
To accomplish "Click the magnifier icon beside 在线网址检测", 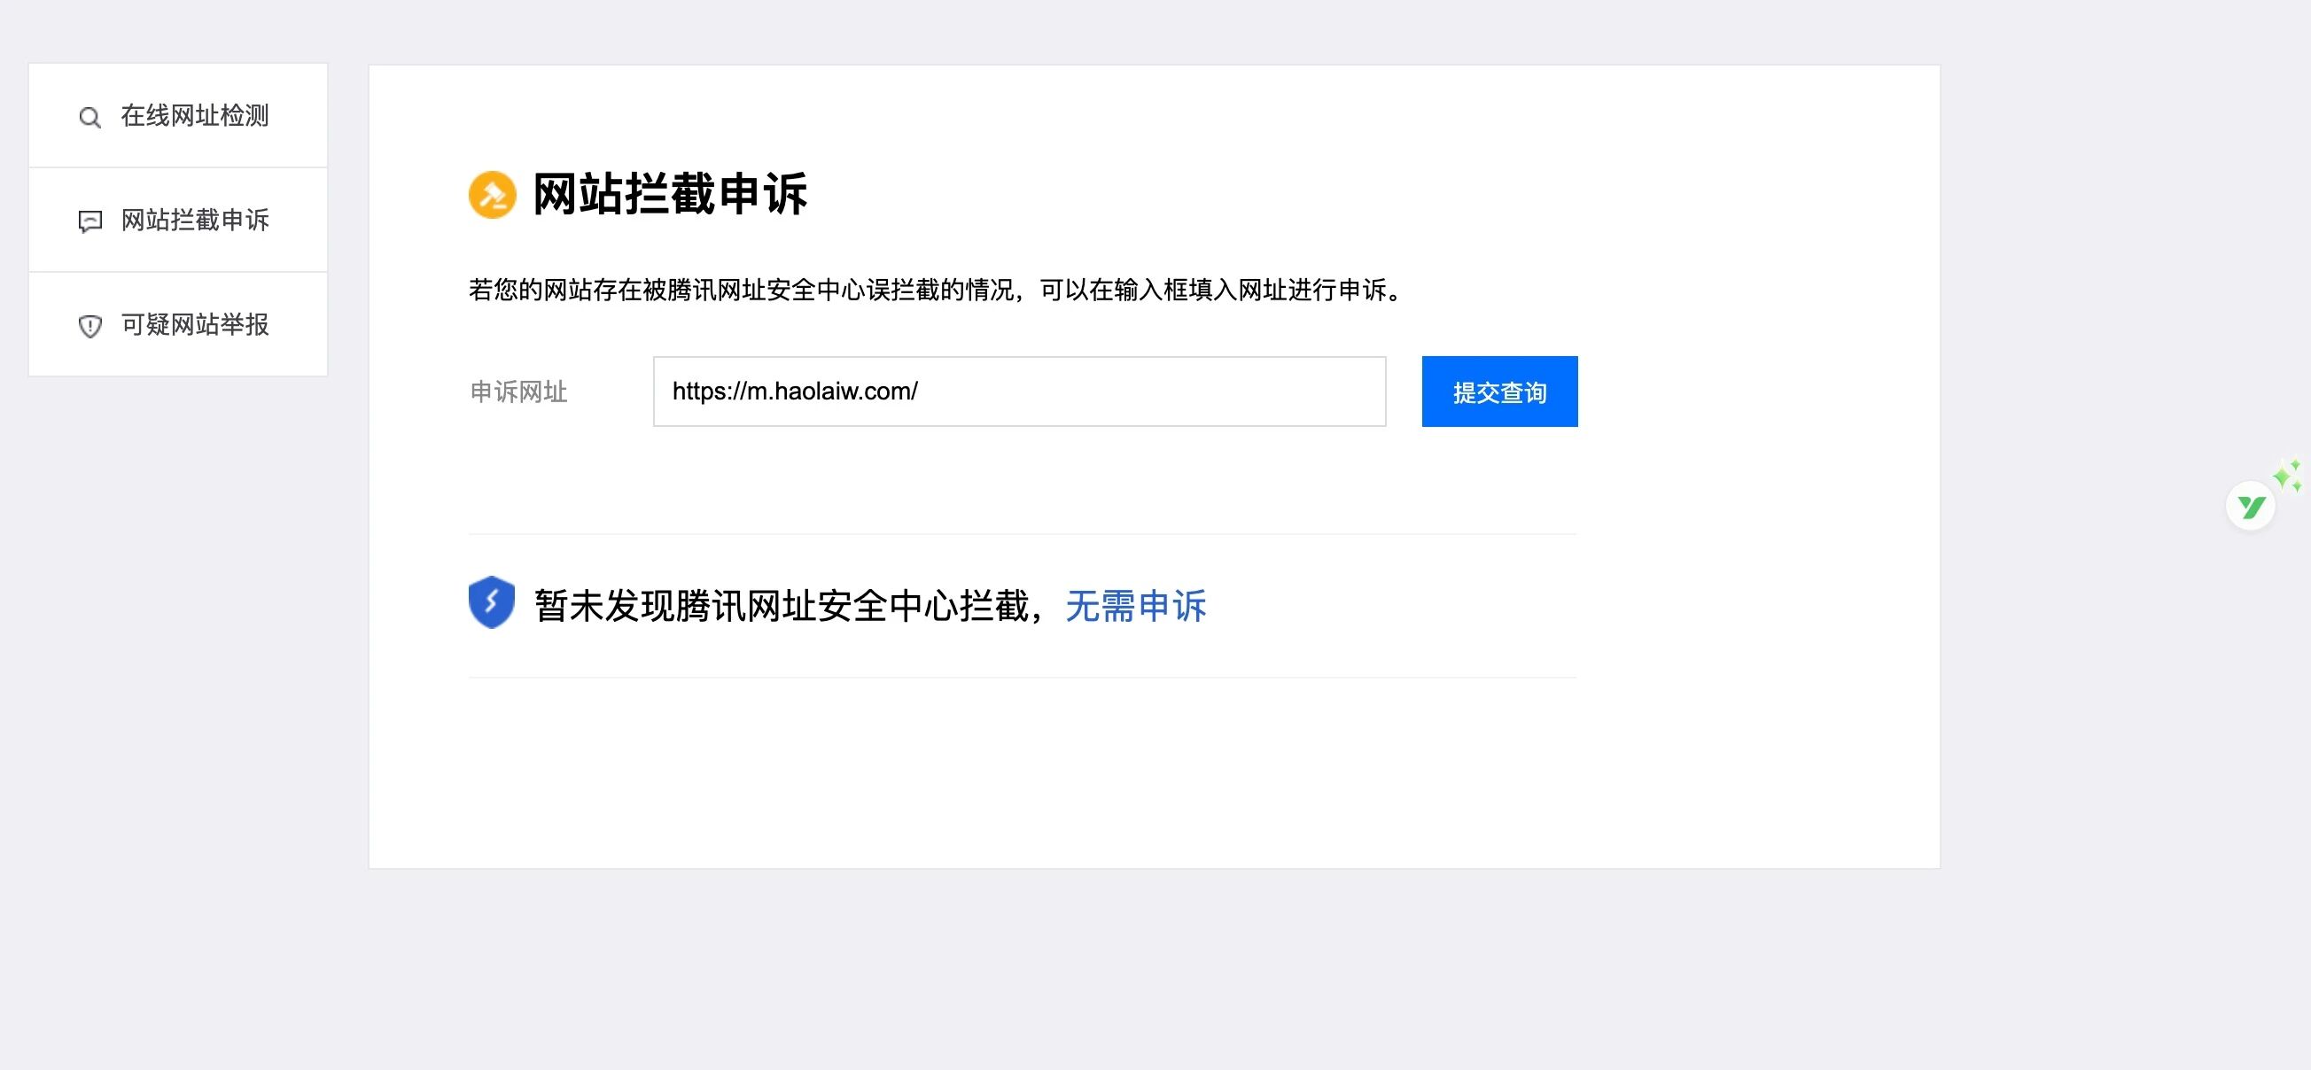I will 89,118.
